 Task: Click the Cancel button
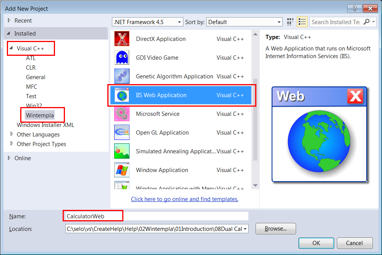coord(354,243)
